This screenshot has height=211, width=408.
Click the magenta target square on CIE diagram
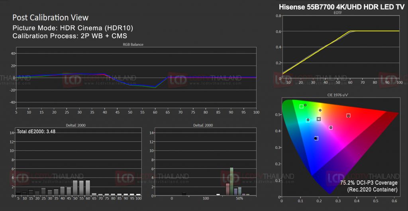click(331, 127)
